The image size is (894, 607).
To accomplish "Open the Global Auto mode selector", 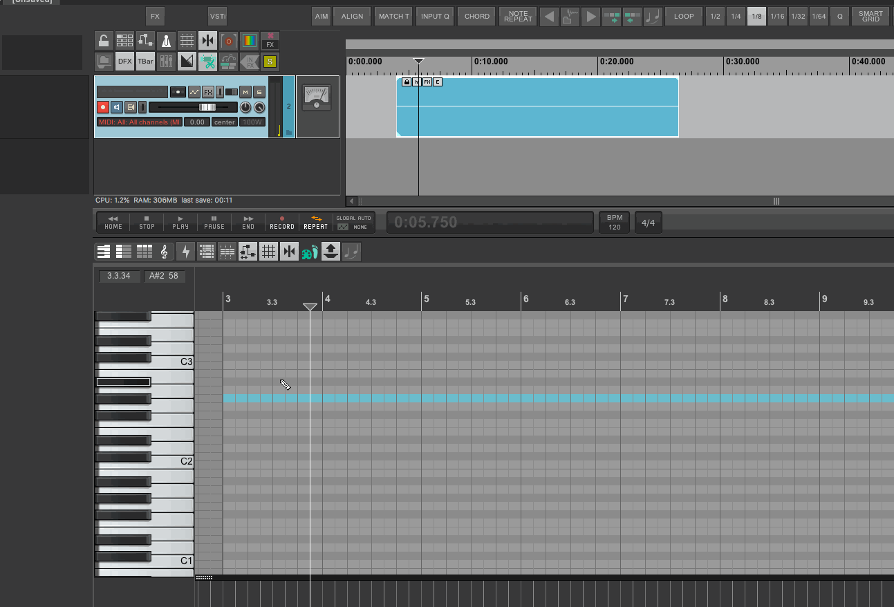I will click(x=353, y=222).
